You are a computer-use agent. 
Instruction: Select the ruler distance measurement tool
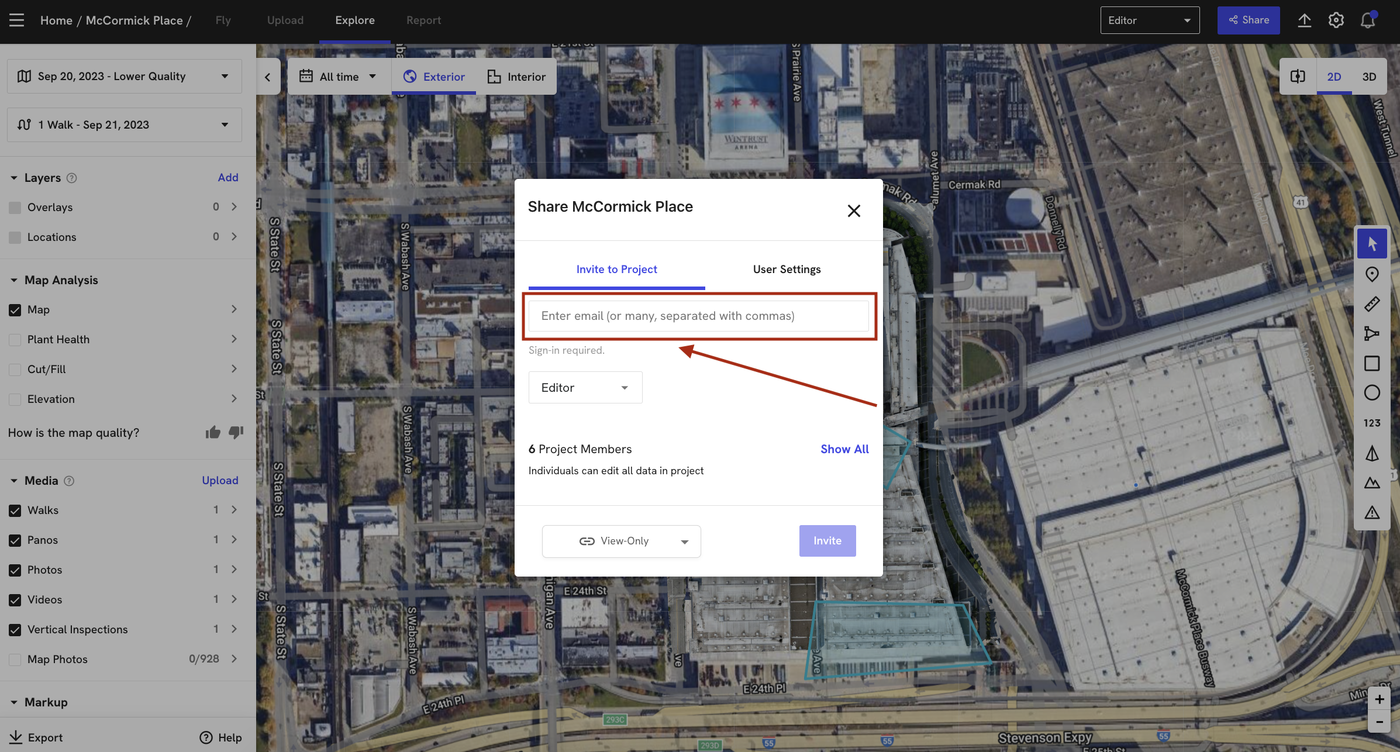pos(1372,303)
